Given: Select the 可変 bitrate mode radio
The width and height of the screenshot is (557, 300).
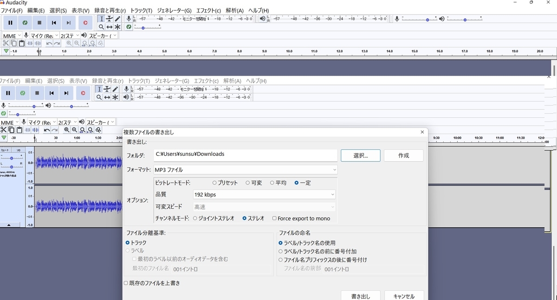Looking at the screenshot, I should (253, 183).
